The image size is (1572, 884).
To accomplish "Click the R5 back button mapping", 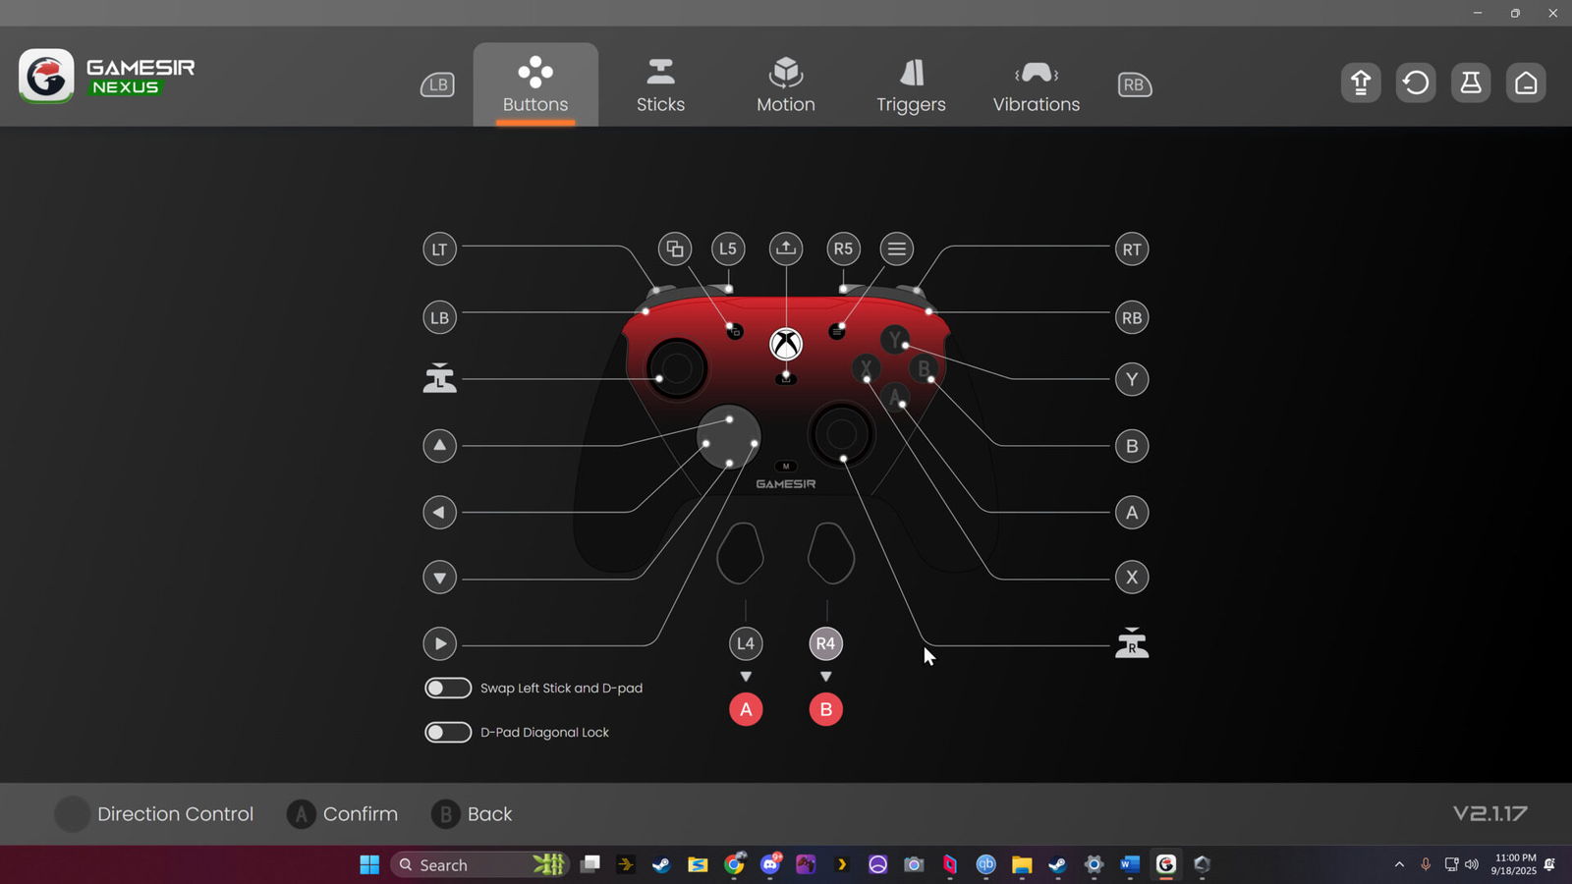I will [843, 249].
